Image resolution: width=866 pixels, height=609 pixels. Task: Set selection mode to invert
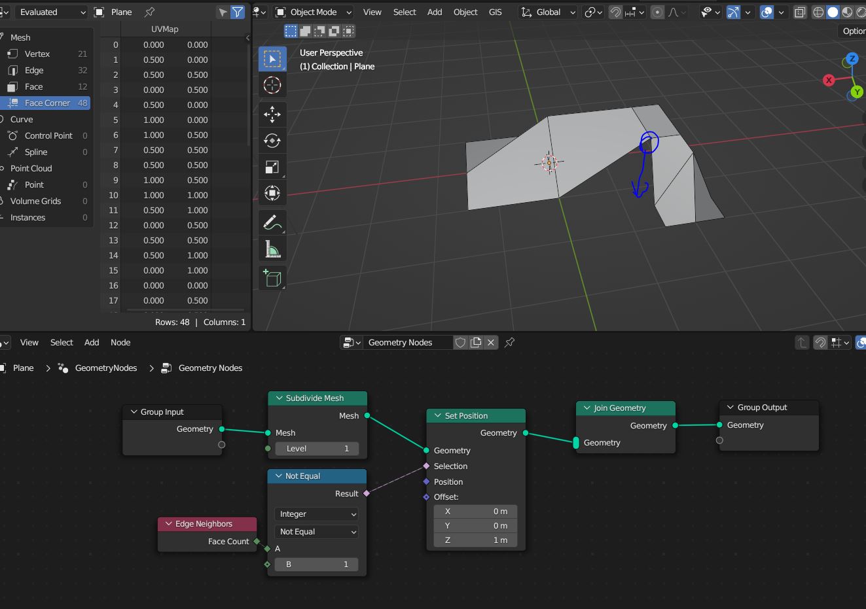point(334,31)
